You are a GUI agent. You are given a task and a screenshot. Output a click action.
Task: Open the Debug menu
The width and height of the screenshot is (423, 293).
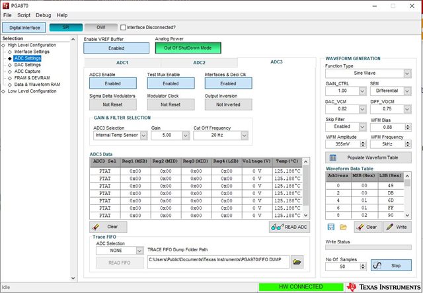pos(44,15)
